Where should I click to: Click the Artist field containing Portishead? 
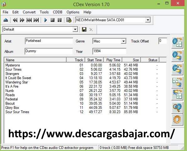[x=49, y=41]
